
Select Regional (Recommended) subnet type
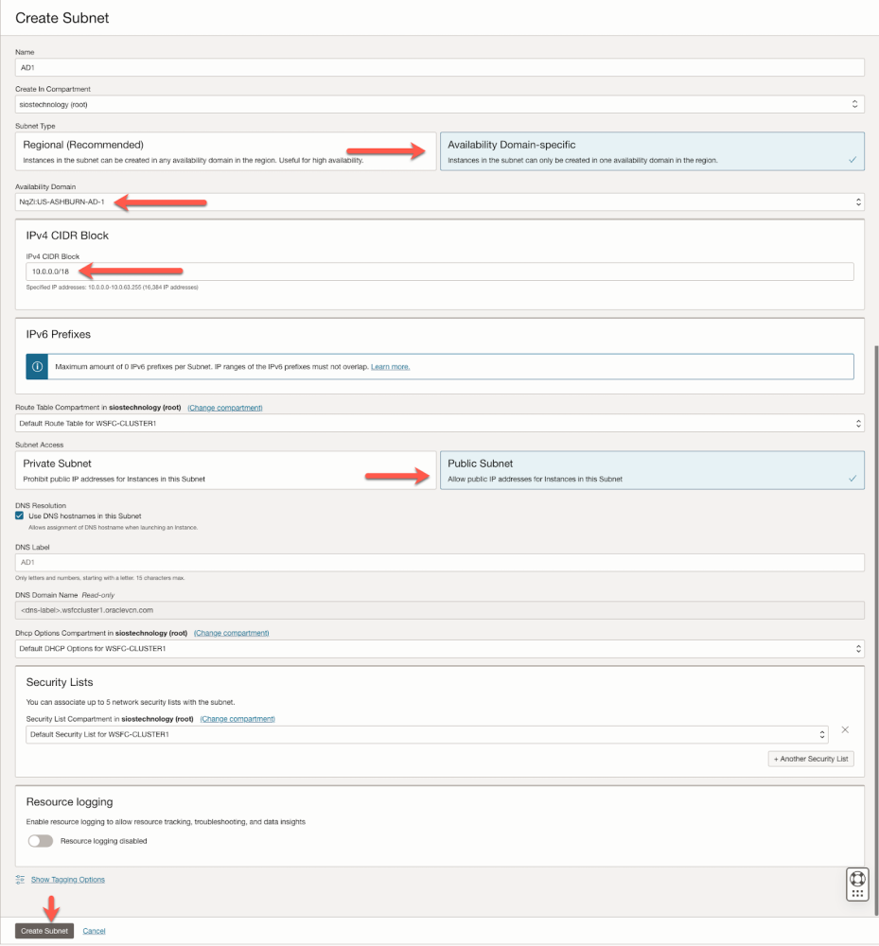click(x=226, y=151)
